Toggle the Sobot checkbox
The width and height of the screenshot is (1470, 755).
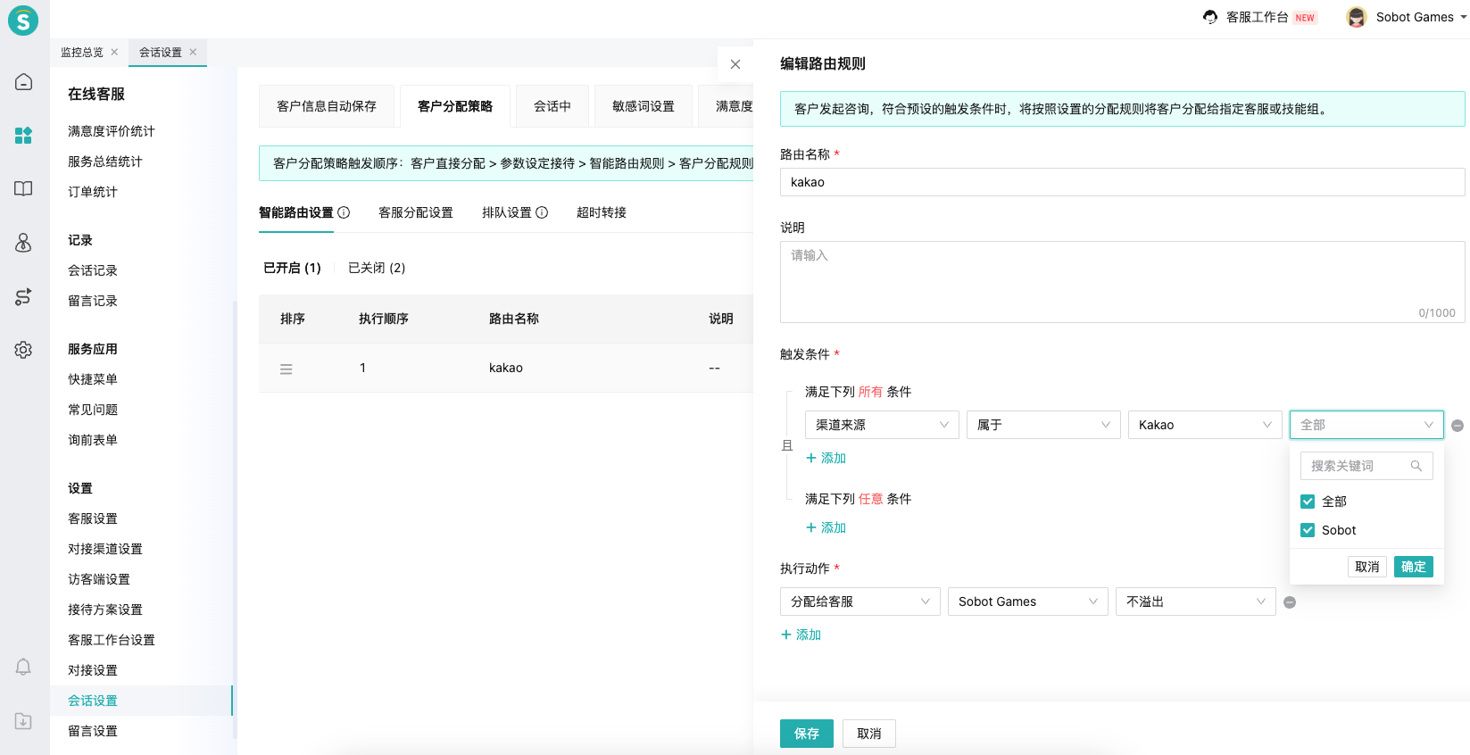[x=1308, y=530]
